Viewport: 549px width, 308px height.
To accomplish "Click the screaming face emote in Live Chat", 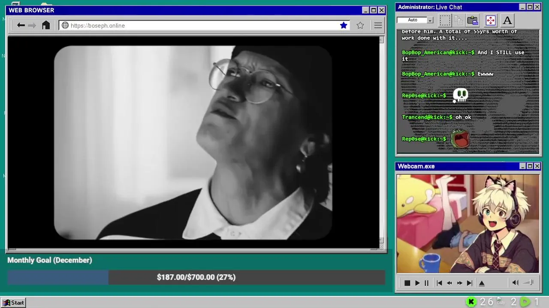I will point(460,139).
